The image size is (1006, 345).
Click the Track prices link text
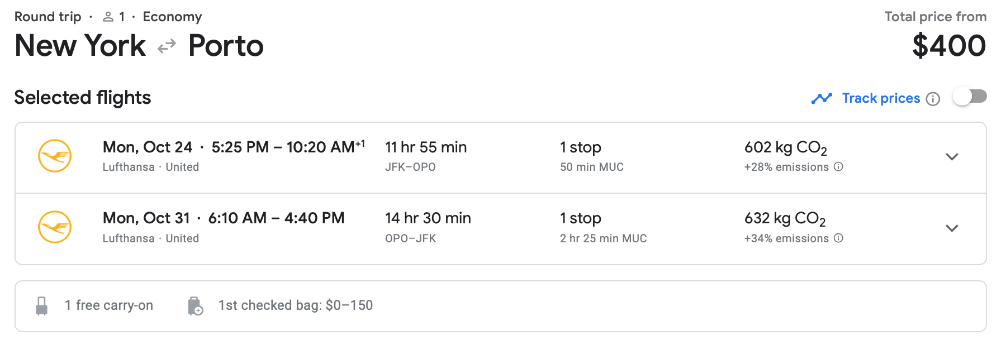pos(881,98)
